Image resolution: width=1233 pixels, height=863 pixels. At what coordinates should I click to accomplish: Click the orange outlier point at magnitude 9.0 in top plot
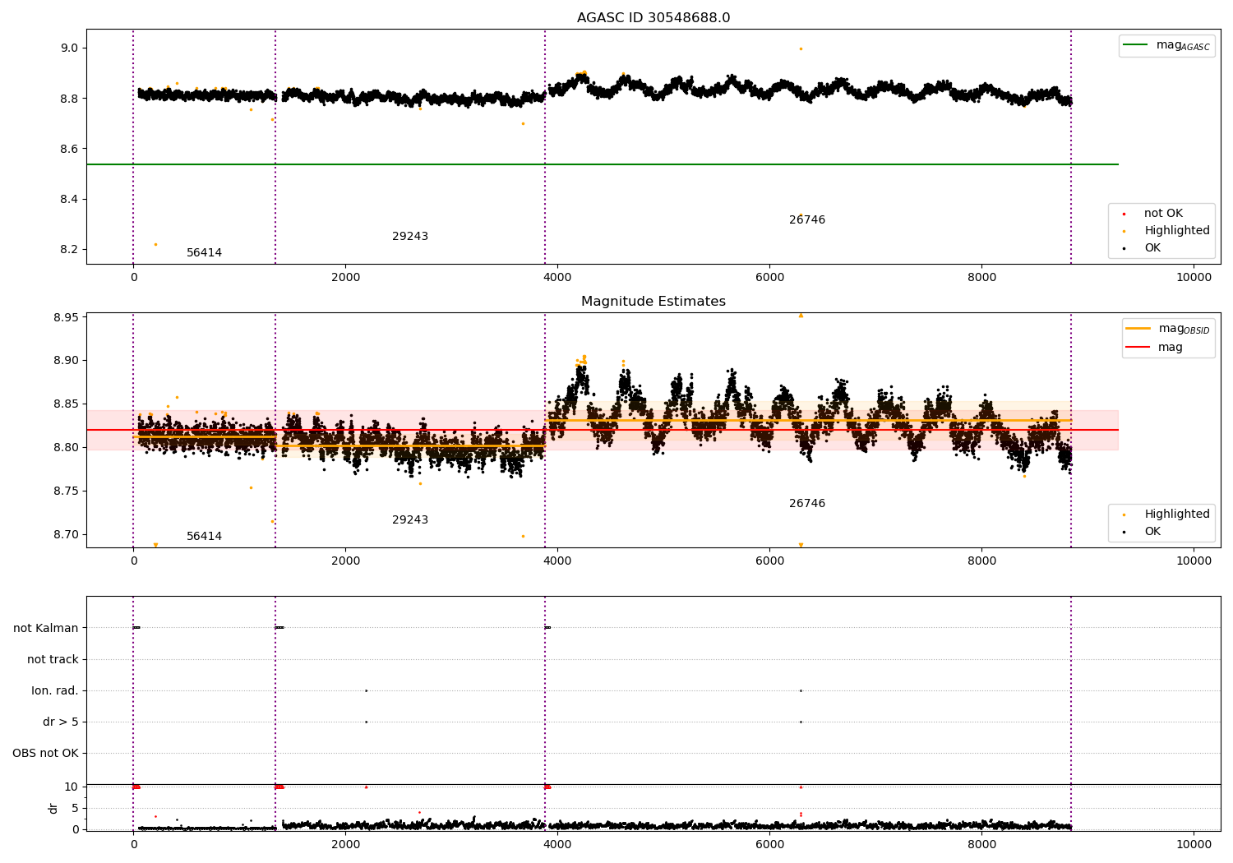click(x=801, y=48)
